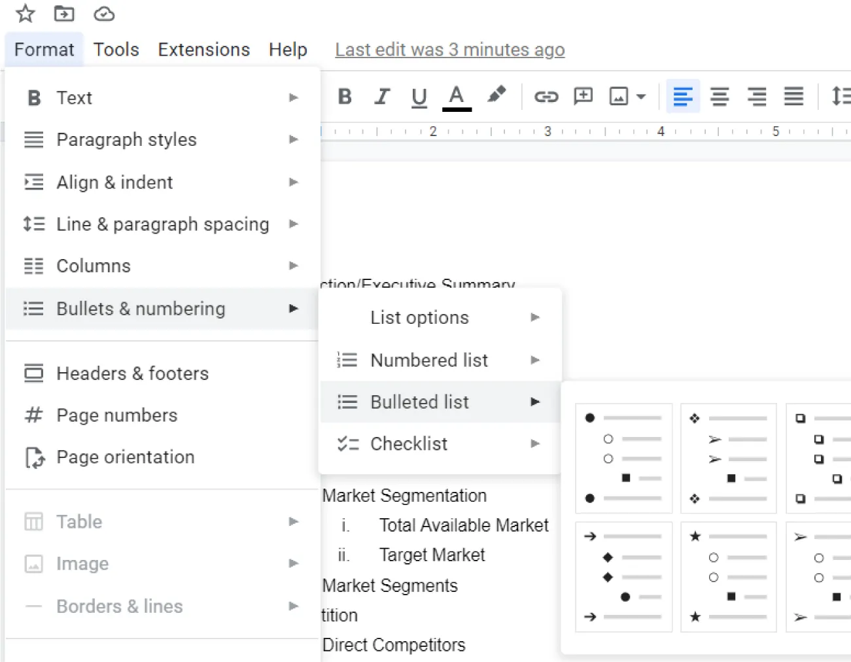851x662 pixels.
Task: Expand the Paragraph styles submenu
Action: (x=126, y=139)
